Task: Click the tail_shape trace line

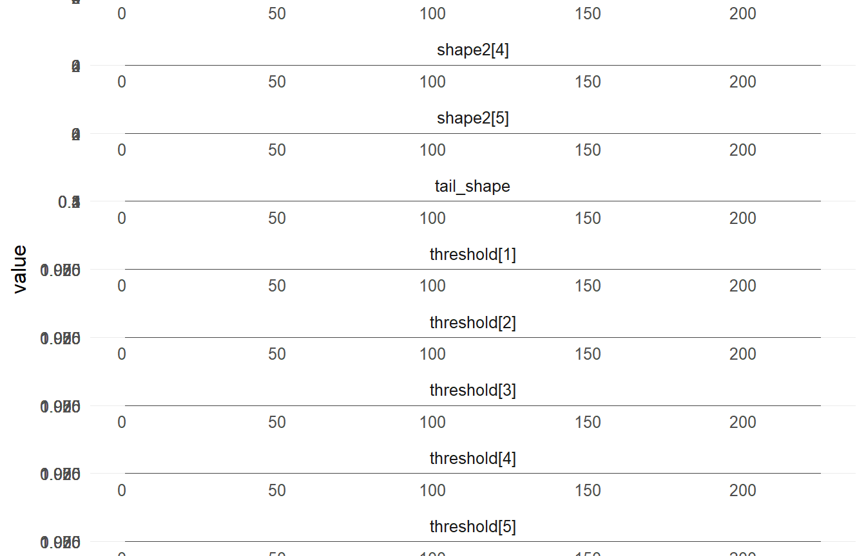Action: coord(472,201)
